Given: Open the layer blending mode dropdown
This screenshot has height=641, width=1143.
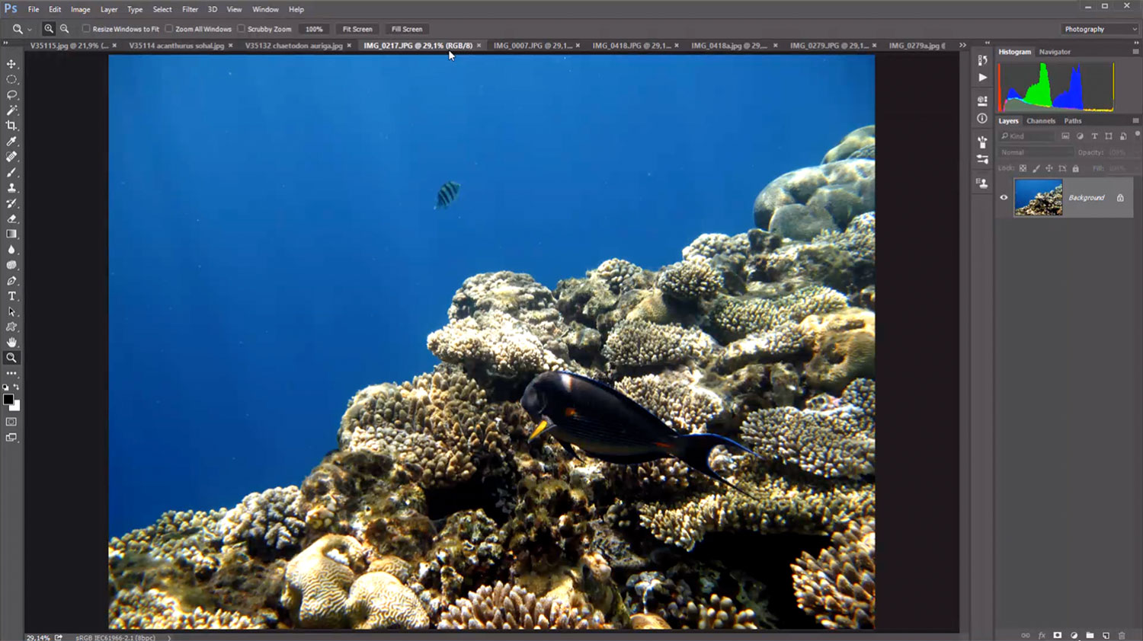Looking at the screenshot, I should [1035, 152].
